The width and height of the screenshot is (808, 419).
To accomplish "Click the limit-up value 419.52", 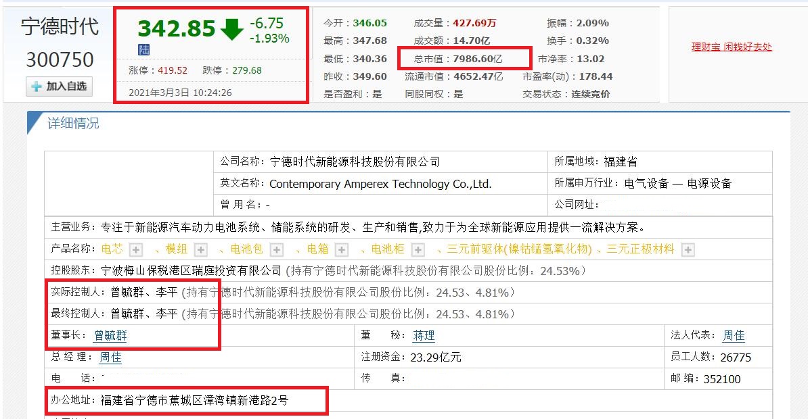I will point(173,70).
